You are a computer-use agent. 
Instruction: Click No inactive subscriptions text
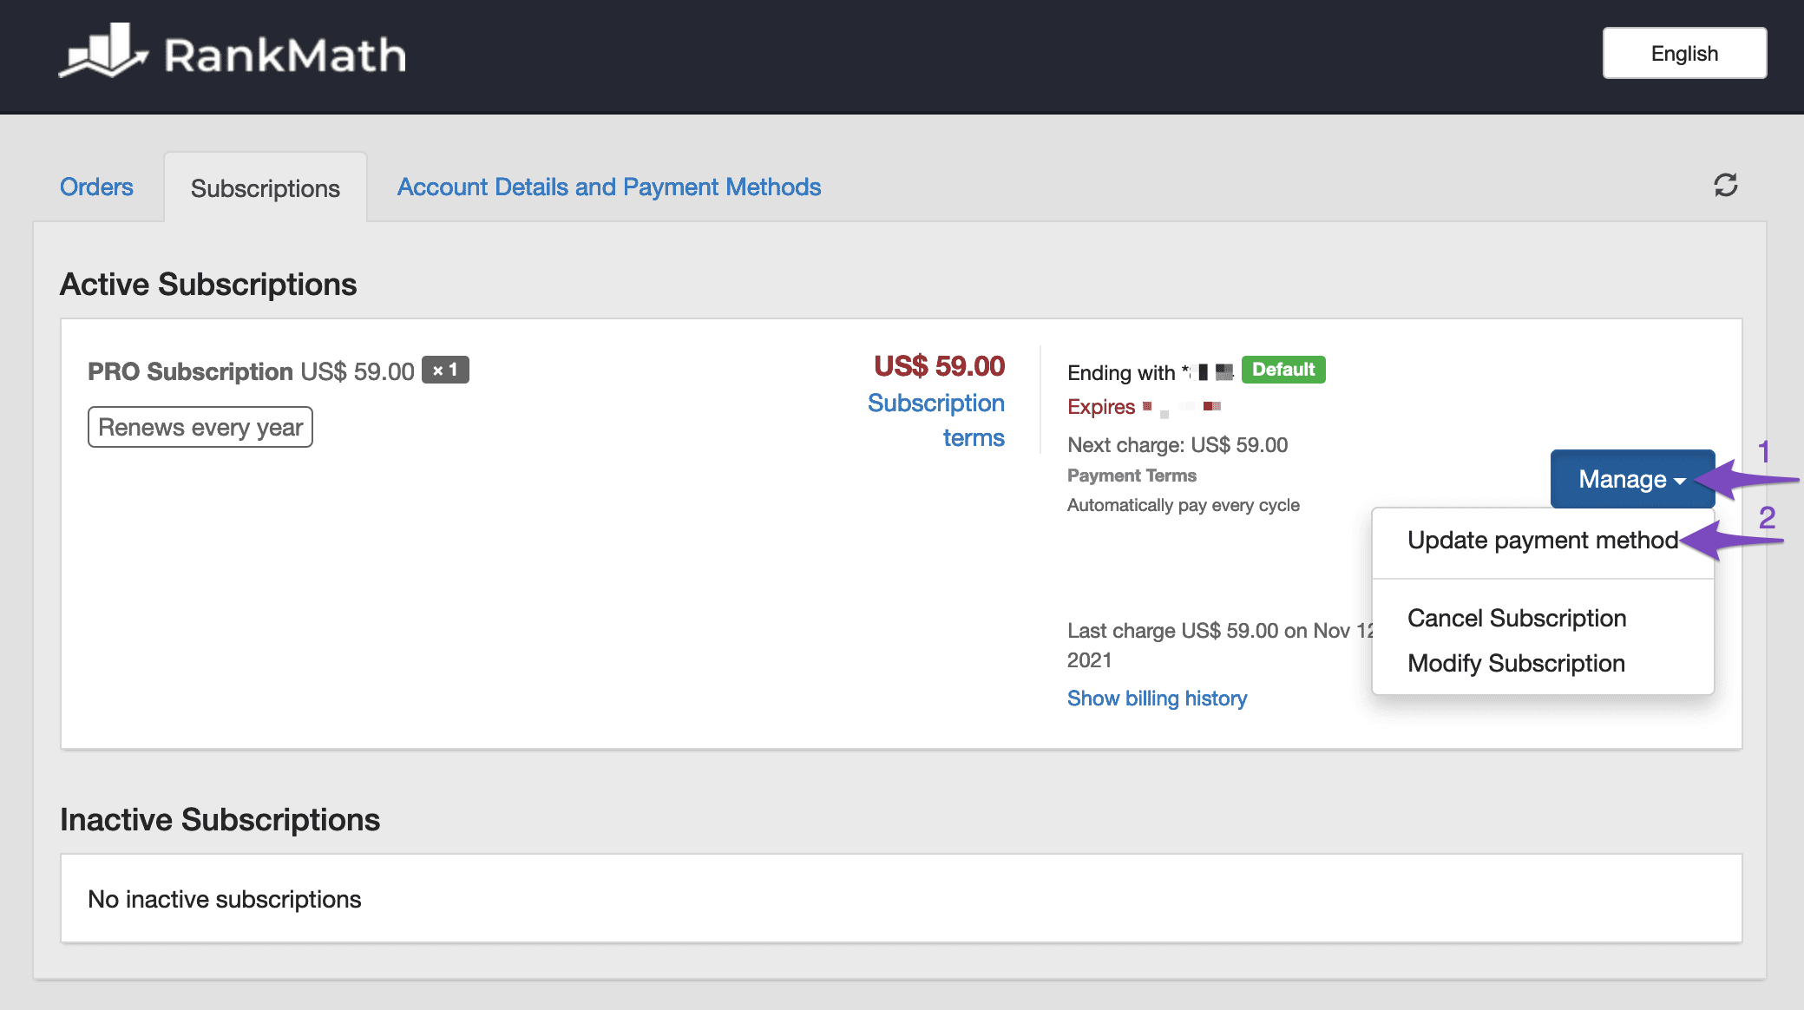pos(224,899)
